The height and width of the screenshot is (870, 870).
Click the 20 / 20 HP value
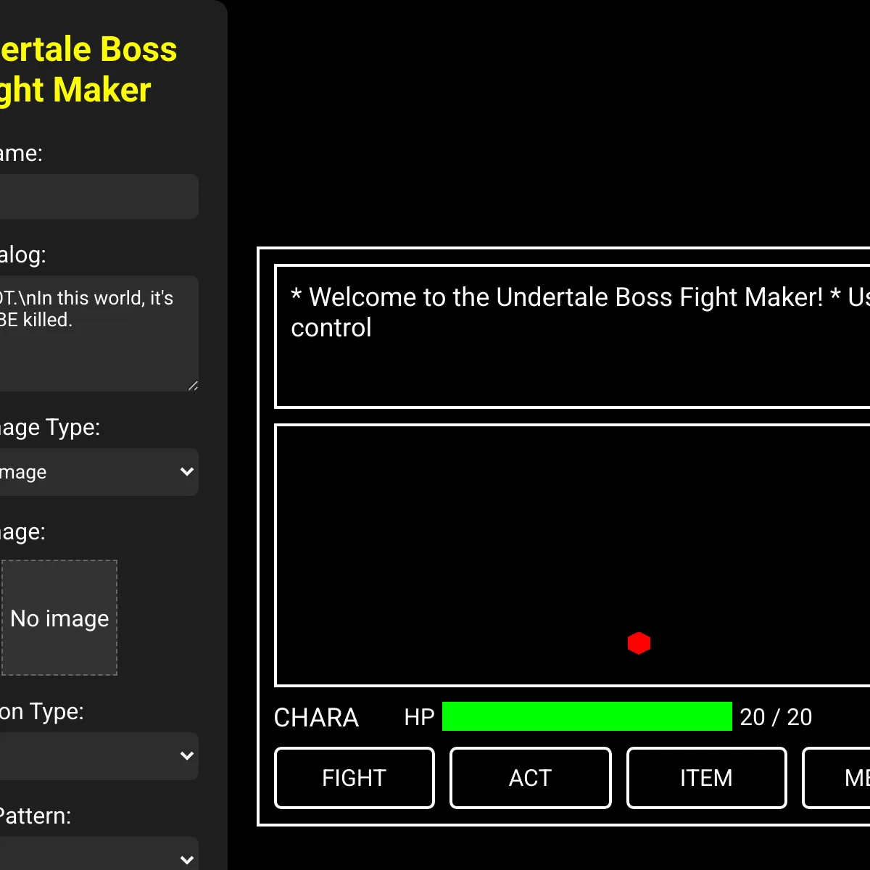coord(776,717)
